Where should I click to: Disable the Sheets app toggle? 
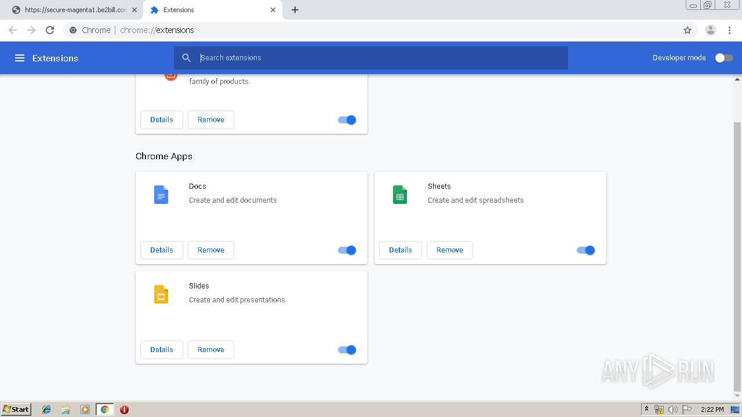(x=586, y=250)
